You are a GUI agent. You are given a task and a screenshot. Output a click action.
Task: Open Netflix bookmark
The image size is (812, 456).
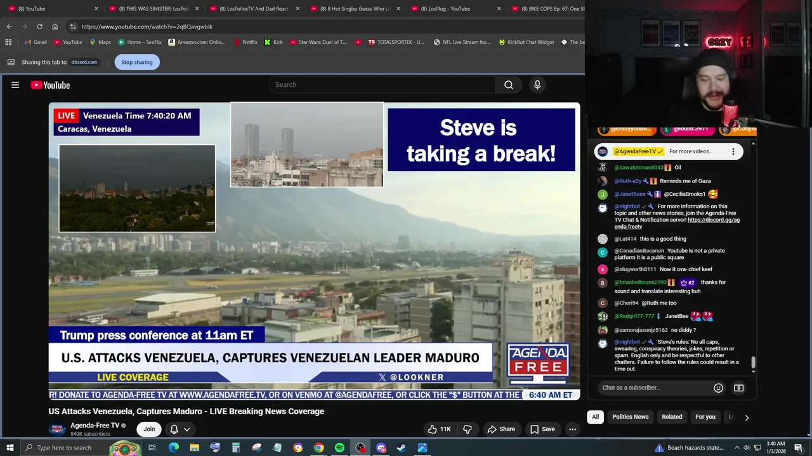[245, 42]
